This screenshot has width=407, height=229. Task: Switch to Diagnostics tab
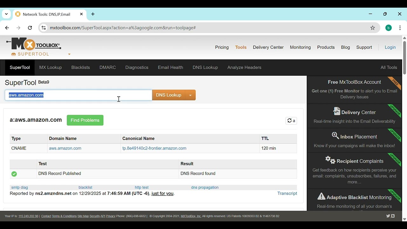point(137,67)
